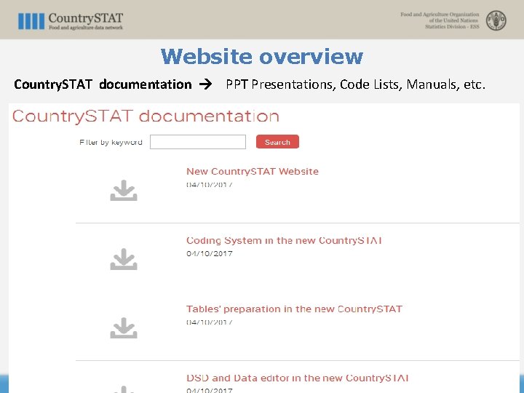This screenshot has height=393, width=524.
Task: Click date under Coding System entry
Action: pyautogui.click(x=209, y=254)
